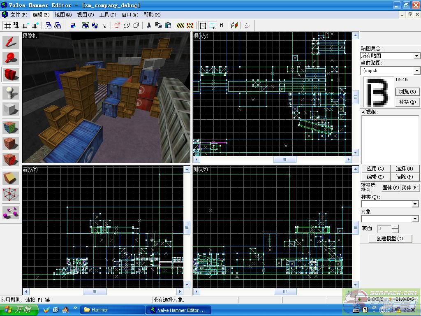
Task: Click the scissors Cut icon in toolbar
Action: (x=149, y=26)
